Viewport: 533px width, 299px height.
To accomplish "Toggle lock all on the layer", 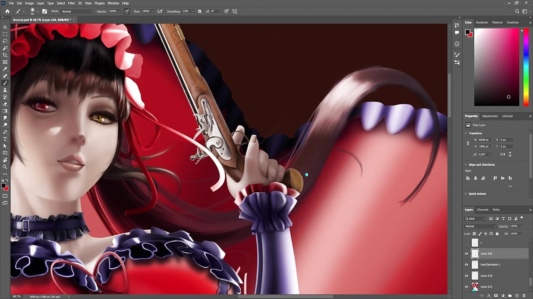I will click(x=497, y=234).
